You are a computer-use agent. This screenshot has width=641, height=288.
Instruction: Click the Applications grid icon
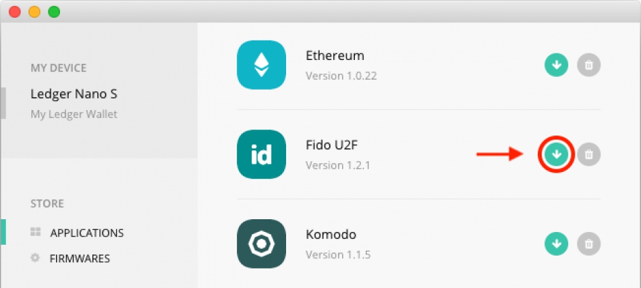pyautogui.click(x=36, y=232)
